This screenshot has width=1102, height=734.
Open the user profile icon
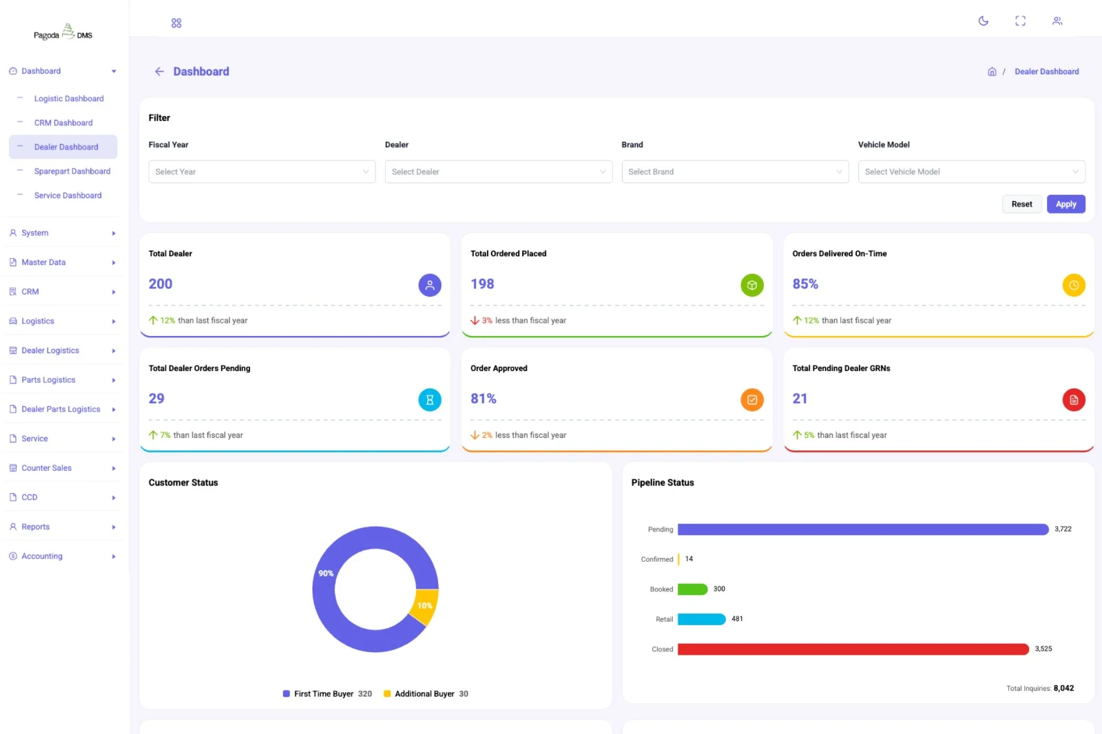click(x=1057, y=21)
